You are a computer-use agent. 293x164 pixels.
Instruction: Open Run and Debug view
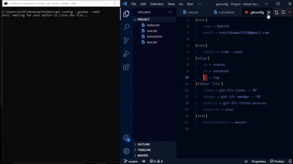(126, 54)
